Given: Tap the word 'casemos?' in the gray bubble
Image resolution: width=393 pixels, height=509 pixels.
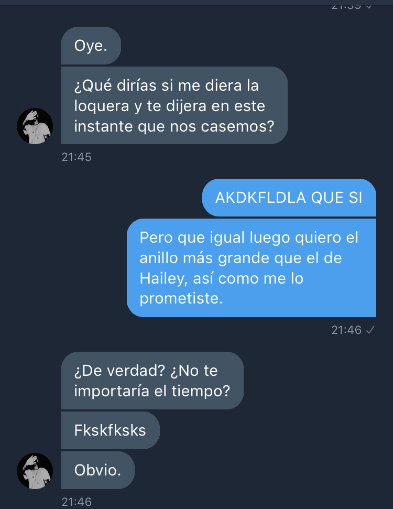Looking at the screenshot, I should click(x=237, y=127).
